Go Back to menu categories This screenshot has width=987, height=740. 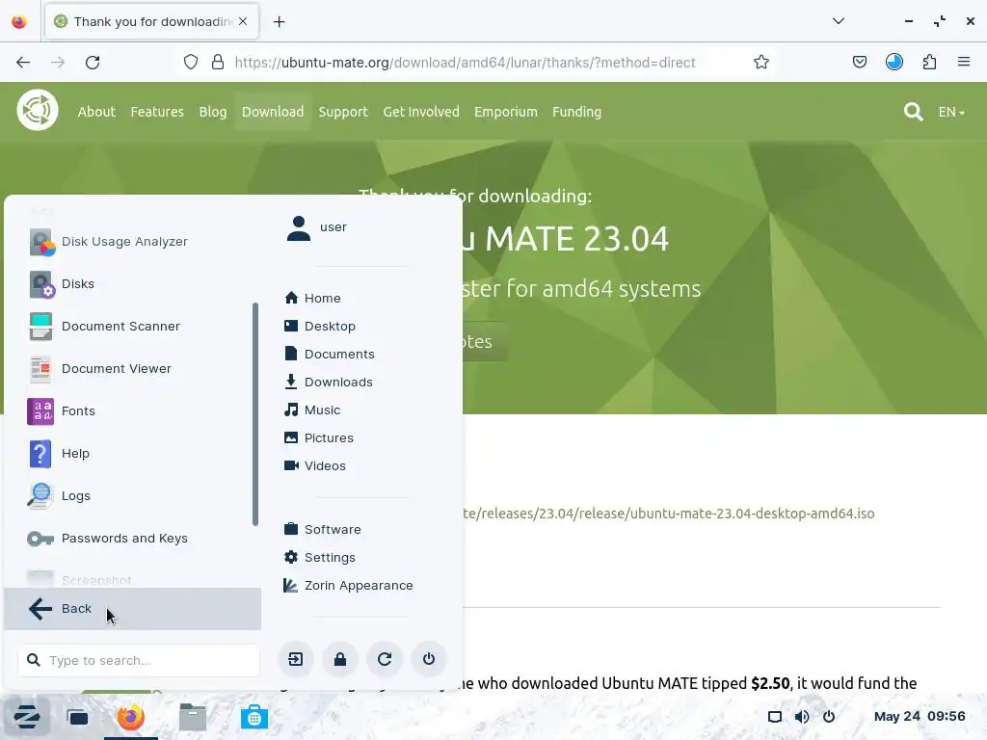[132, 609]
